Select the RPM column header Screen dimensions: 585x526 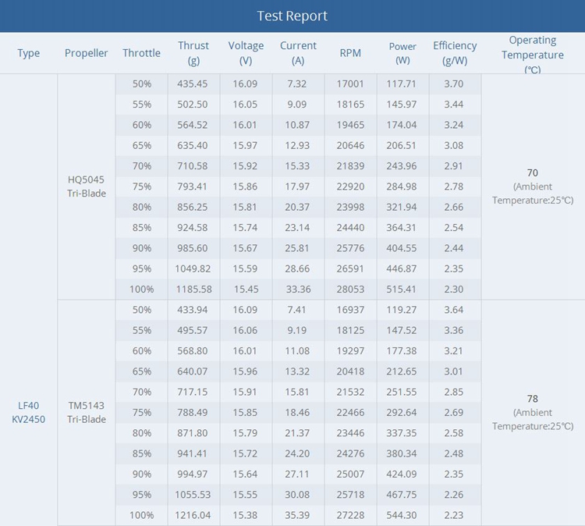[x=350, y=54]
